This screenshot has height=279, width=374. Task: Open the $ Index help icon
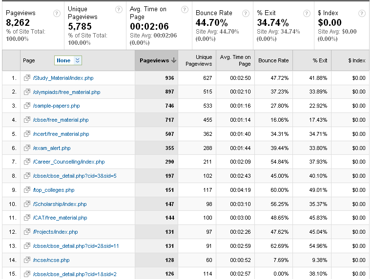(x=362, y=13)
